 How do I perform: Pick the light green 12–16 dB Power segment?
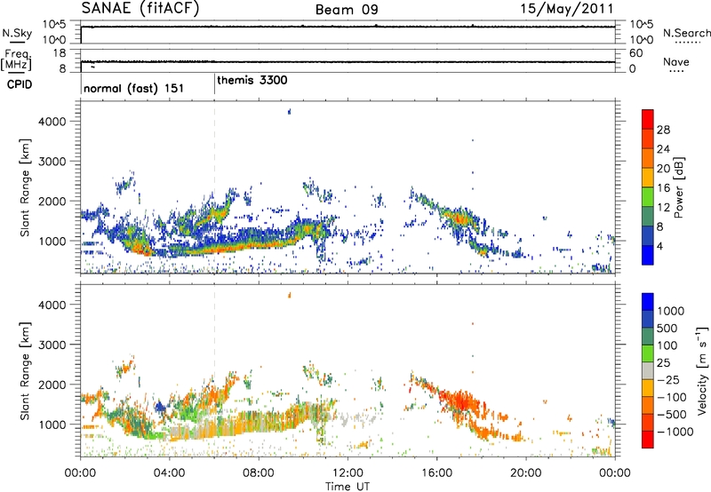648,196
